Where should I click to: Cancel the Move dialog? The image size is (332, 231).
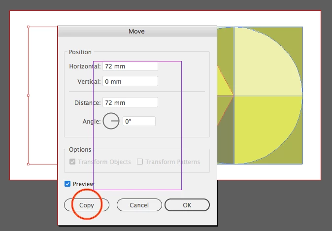139,205
